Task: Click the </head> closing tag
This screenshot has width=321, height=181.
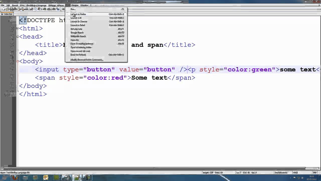Action: click(x=33, y=53)
